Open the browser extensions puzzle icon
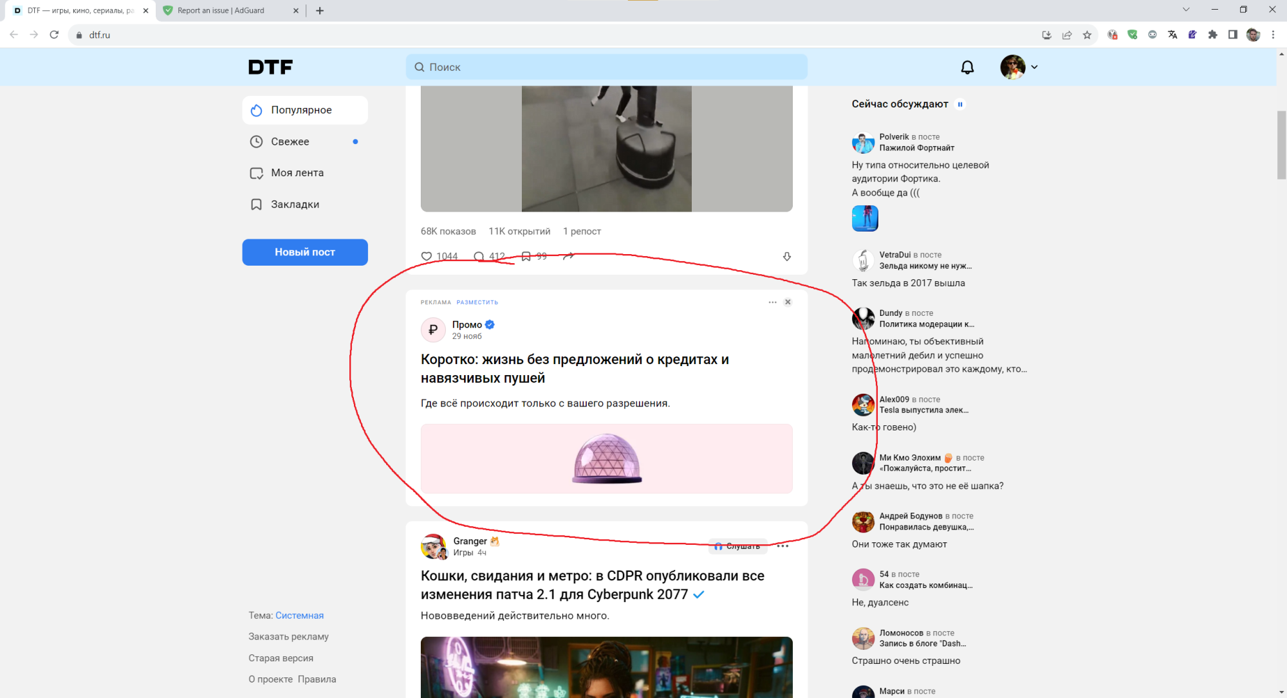Screen dimensions: 1287x698 [1212, 35]
